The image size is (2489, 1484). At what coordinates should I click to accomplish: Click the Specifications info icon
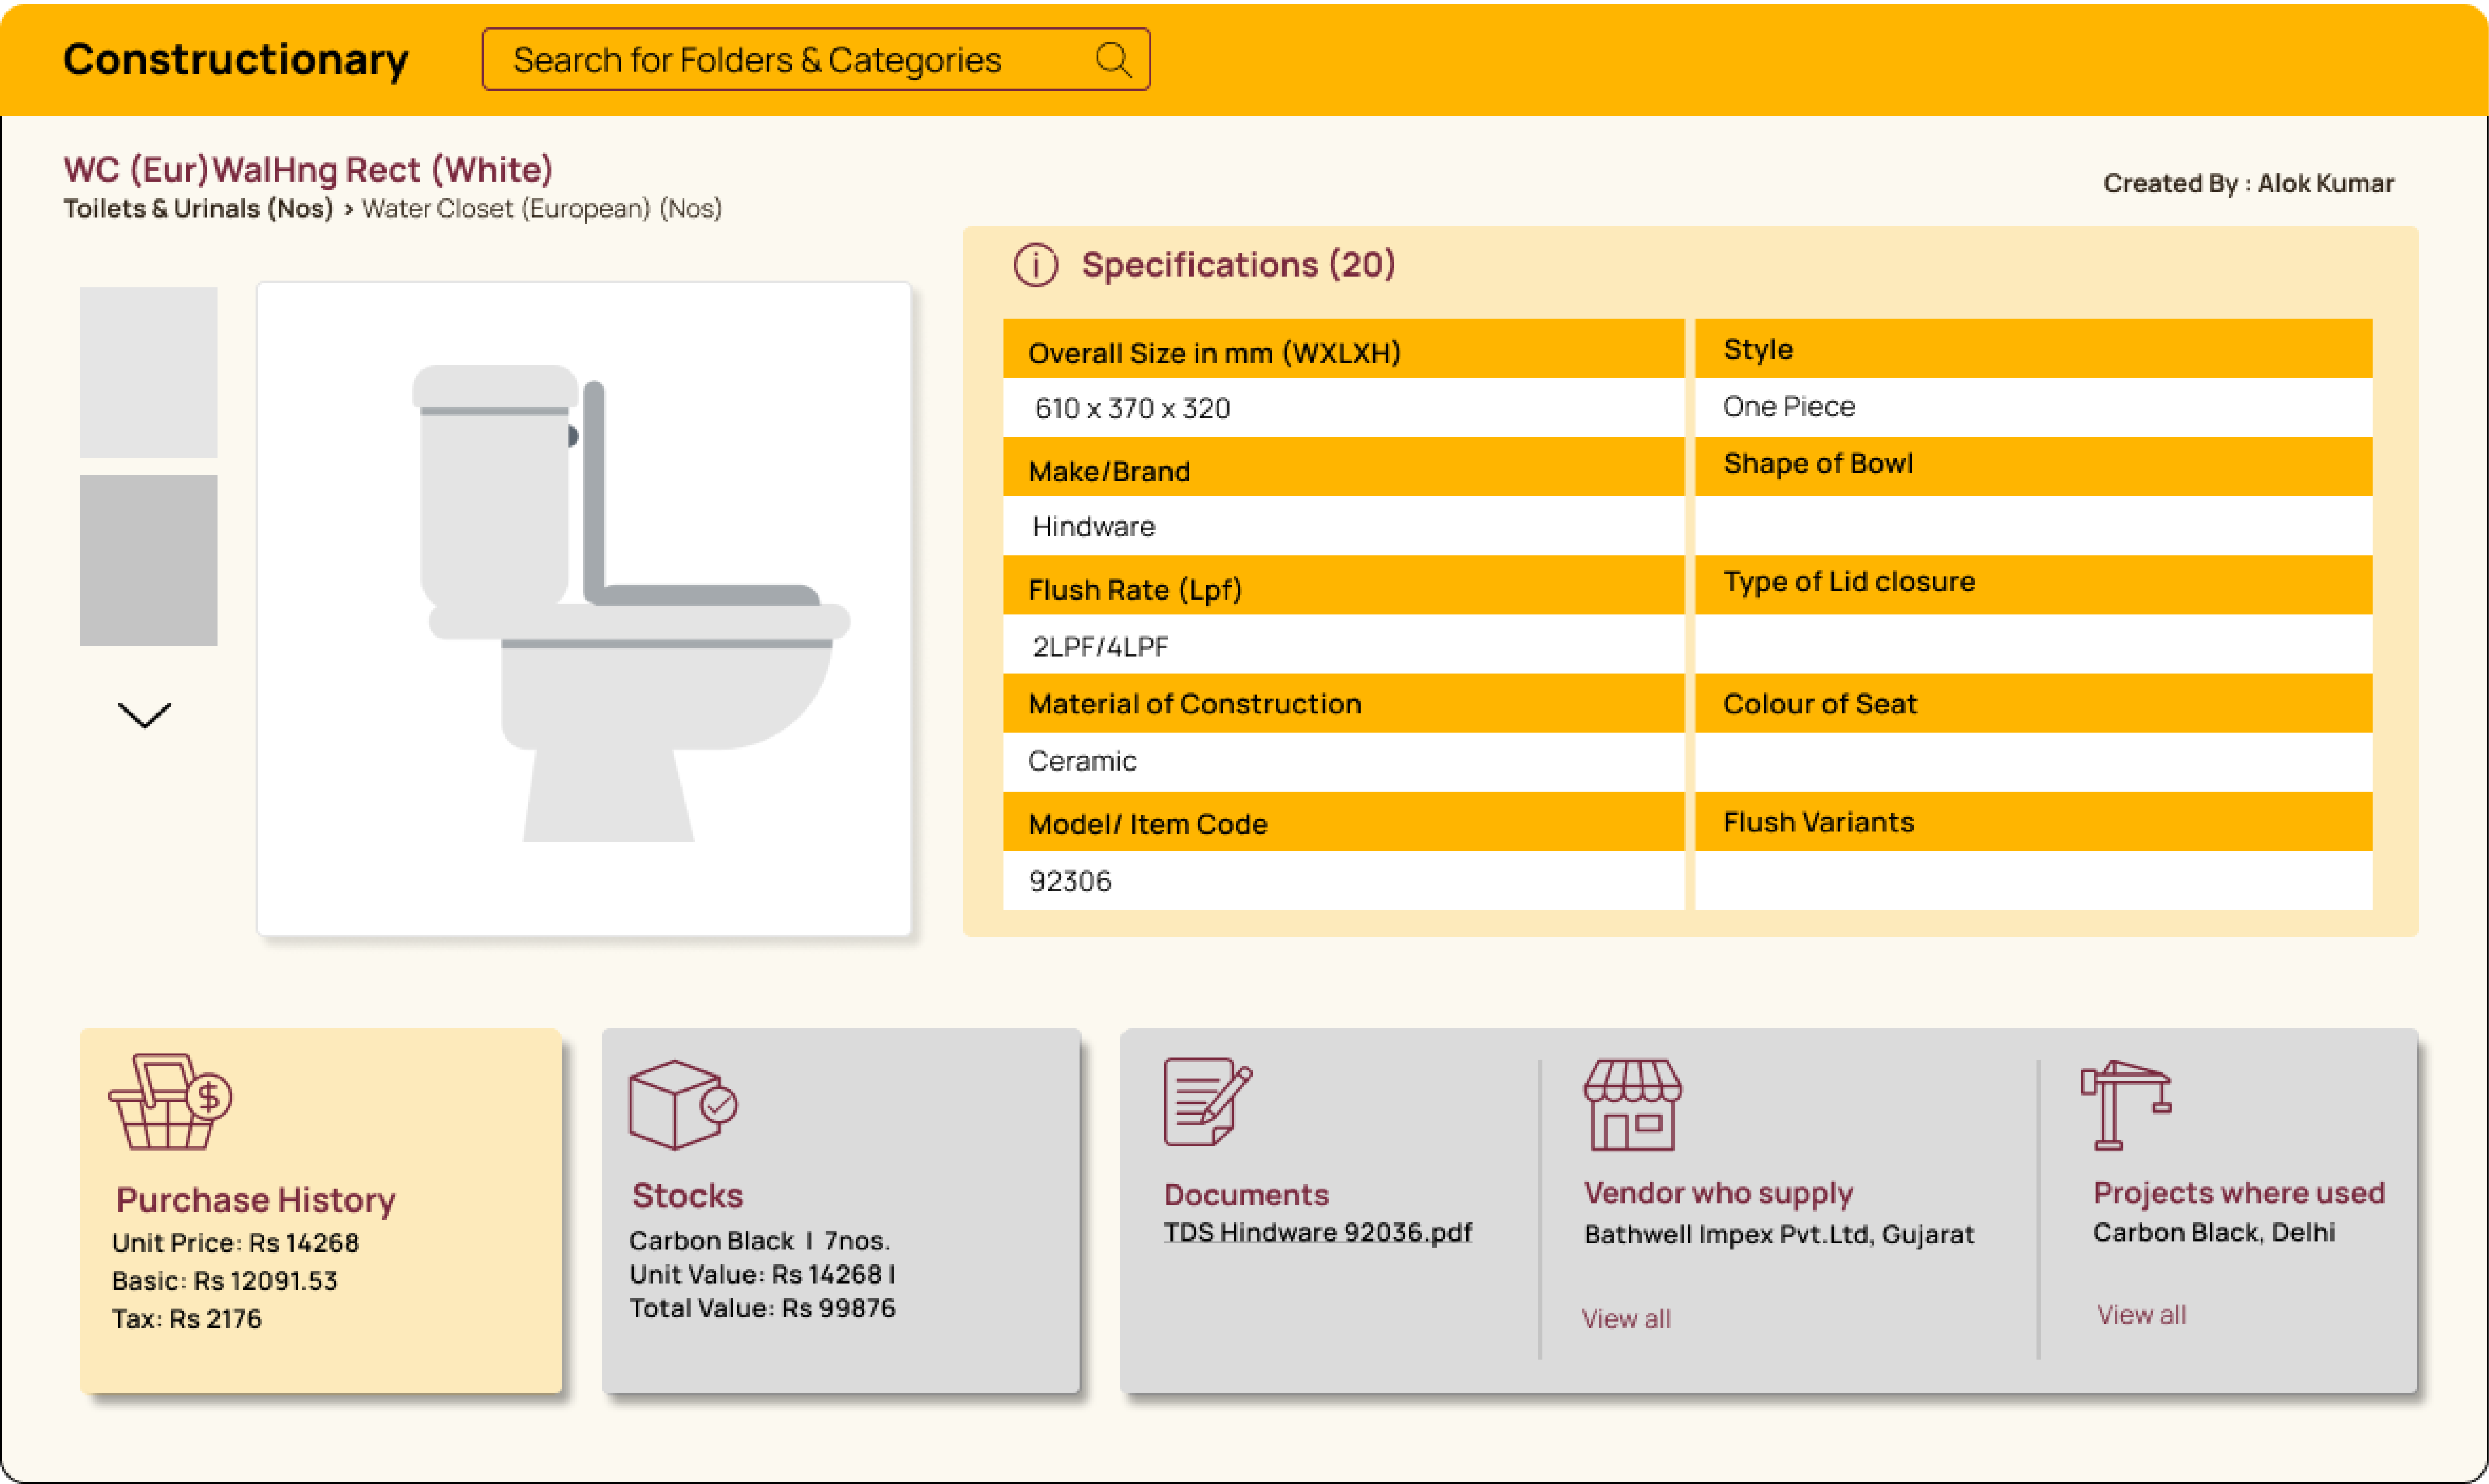1036,266
